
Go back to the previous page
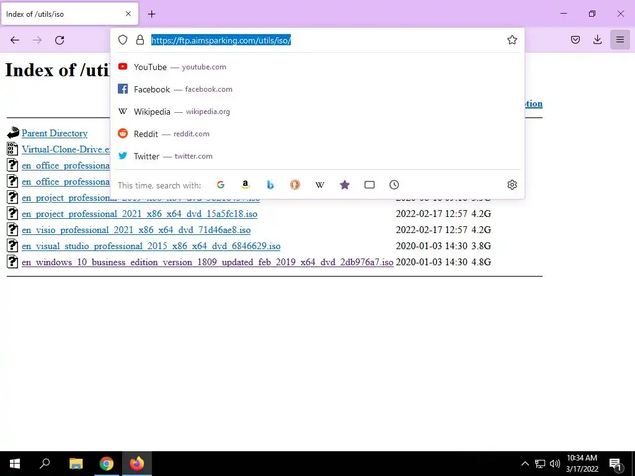pyautogui.click(x=15, y=40)
